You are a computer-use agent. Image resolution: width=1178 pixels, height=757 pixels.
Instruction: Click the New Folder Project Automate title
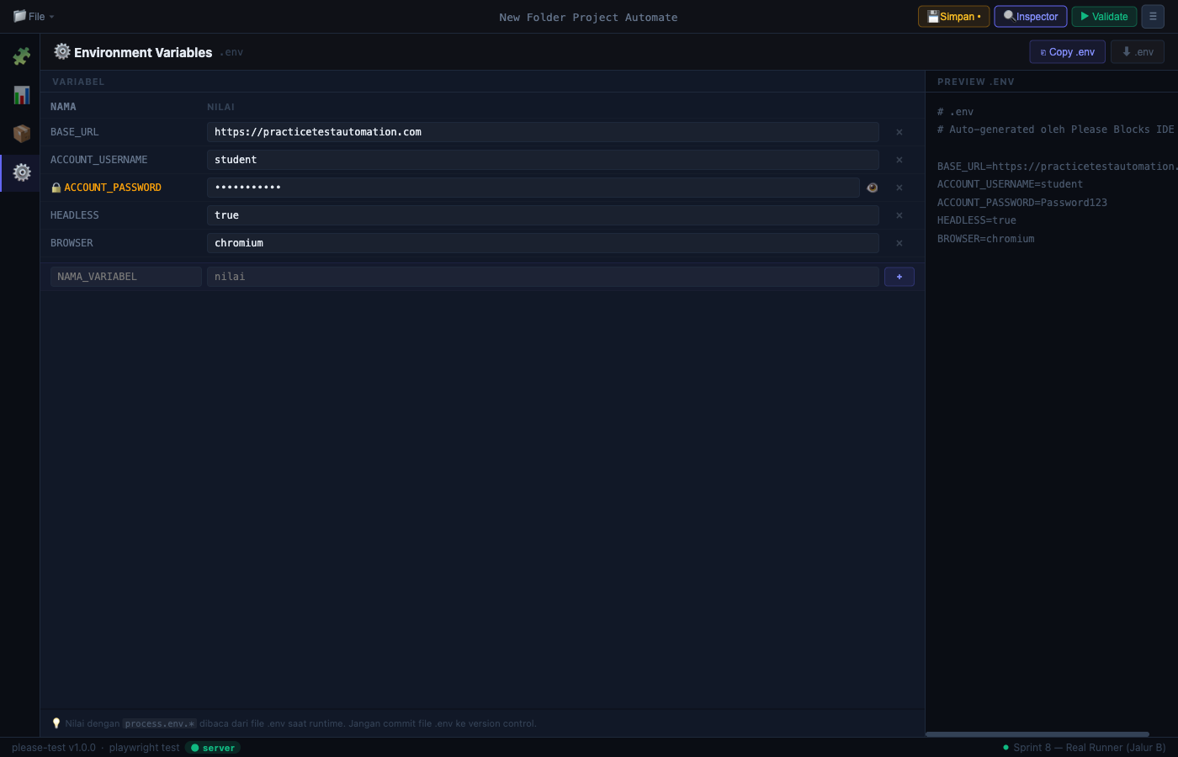tap(588, 17)
